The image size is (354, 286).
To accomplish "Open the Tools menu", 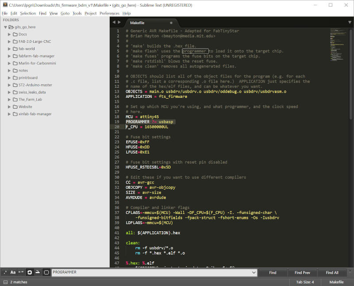I will click(x=77, y=13).
